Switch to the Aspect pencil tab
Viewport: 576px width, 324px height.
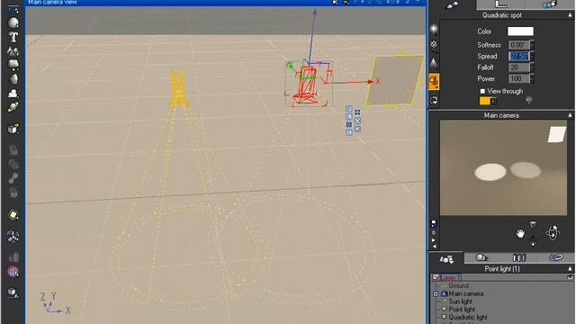452,4
